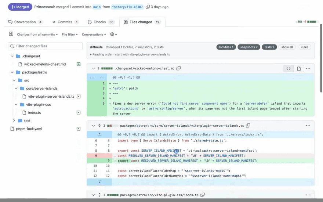
Task: Switch to the Conversation tab
Action: [26, 22]
